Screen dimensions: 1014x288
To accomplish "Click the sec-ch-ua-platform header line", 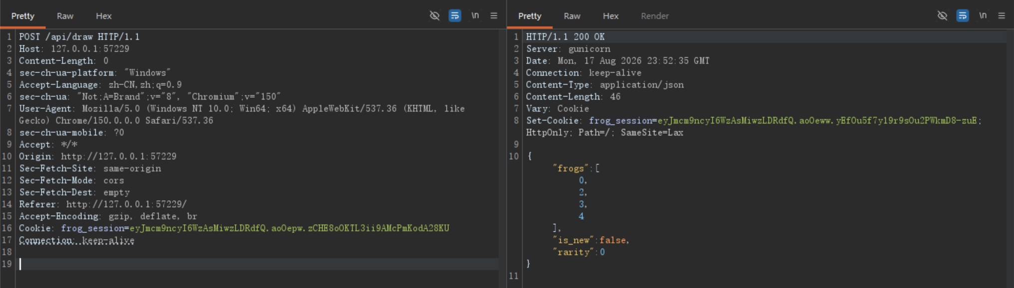I will pos(95,73).
